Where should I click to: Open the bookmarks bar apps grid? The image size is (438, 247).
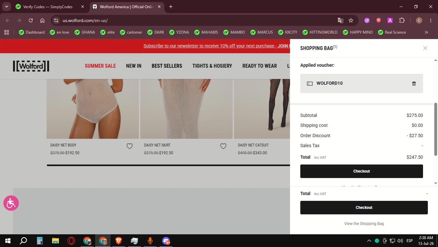[x=6, y=32]
